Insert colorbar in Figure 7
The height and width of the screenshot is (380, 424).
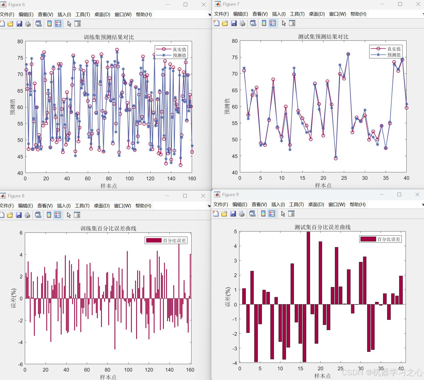(x=264, y=23)
